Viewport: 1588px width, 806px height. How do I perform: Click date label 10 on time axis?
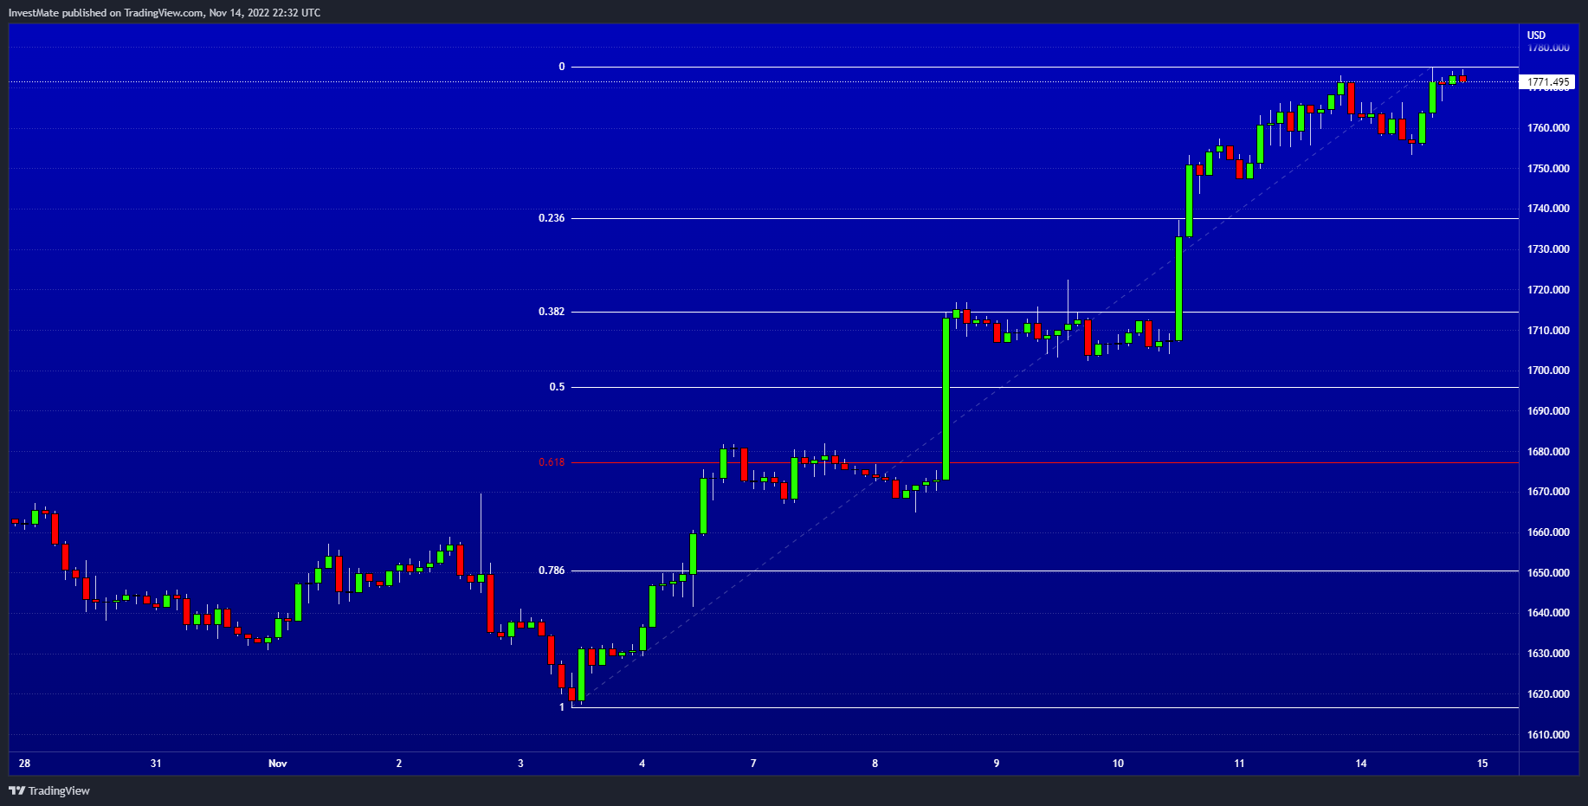(1118, 764)
